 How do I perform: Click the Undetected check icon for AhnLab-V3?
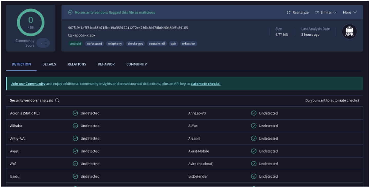pyautogui.click(x=254, y=113)
